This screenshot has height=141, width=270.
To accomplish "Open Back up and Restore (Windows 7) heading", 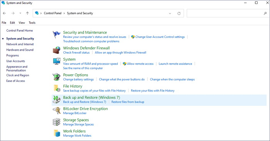I will pyautogui.click(x=92, y=97).
